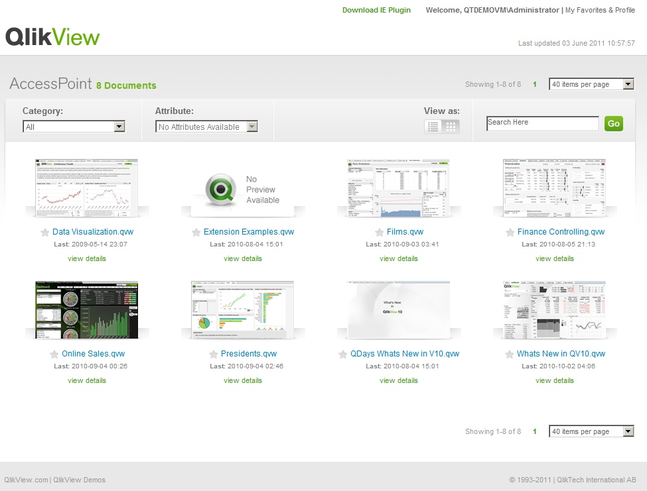Open Data Visualization.qvw document
This screenshot has width=647, height=491.
tap(93, 232)
